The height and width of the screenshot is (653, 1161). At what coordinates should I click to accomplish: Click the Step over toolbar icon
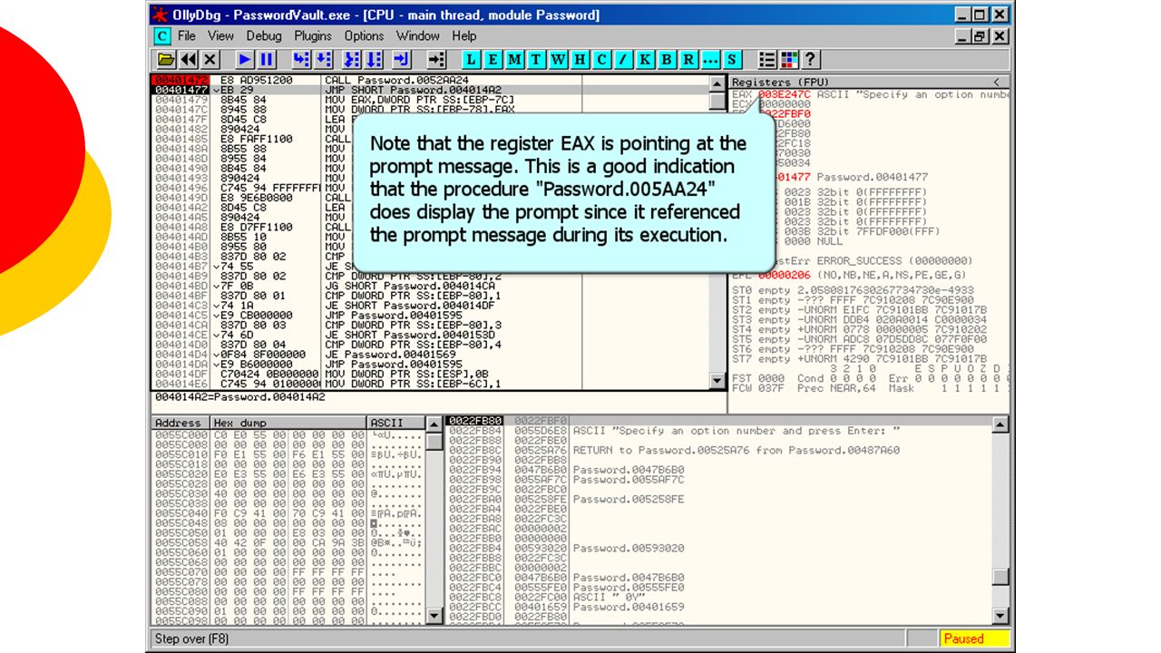(323, 60)
